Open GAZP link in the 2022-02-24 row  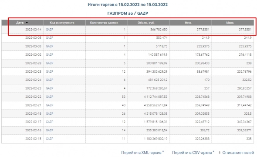(x=50, y=80)
